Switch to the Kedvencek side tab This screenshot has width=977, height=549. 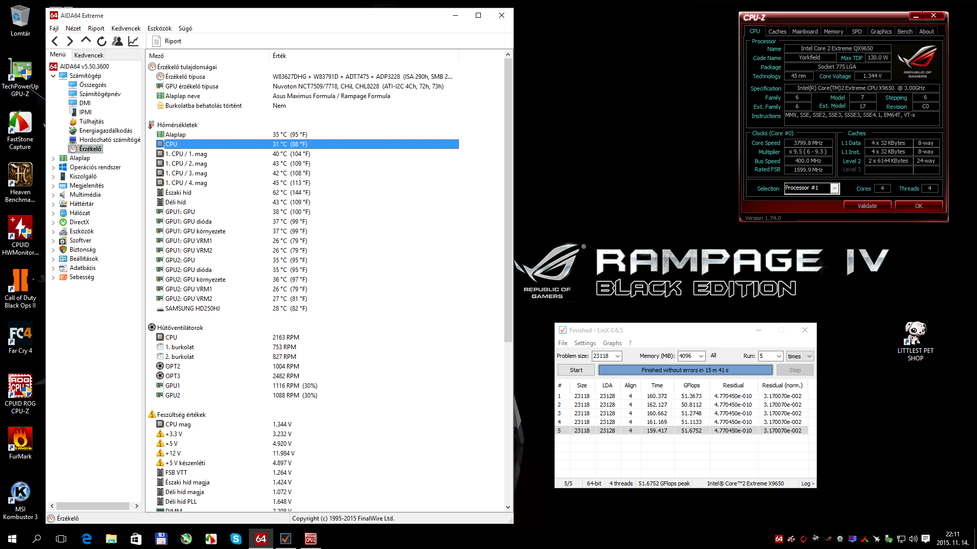click(x=89, y=55)
